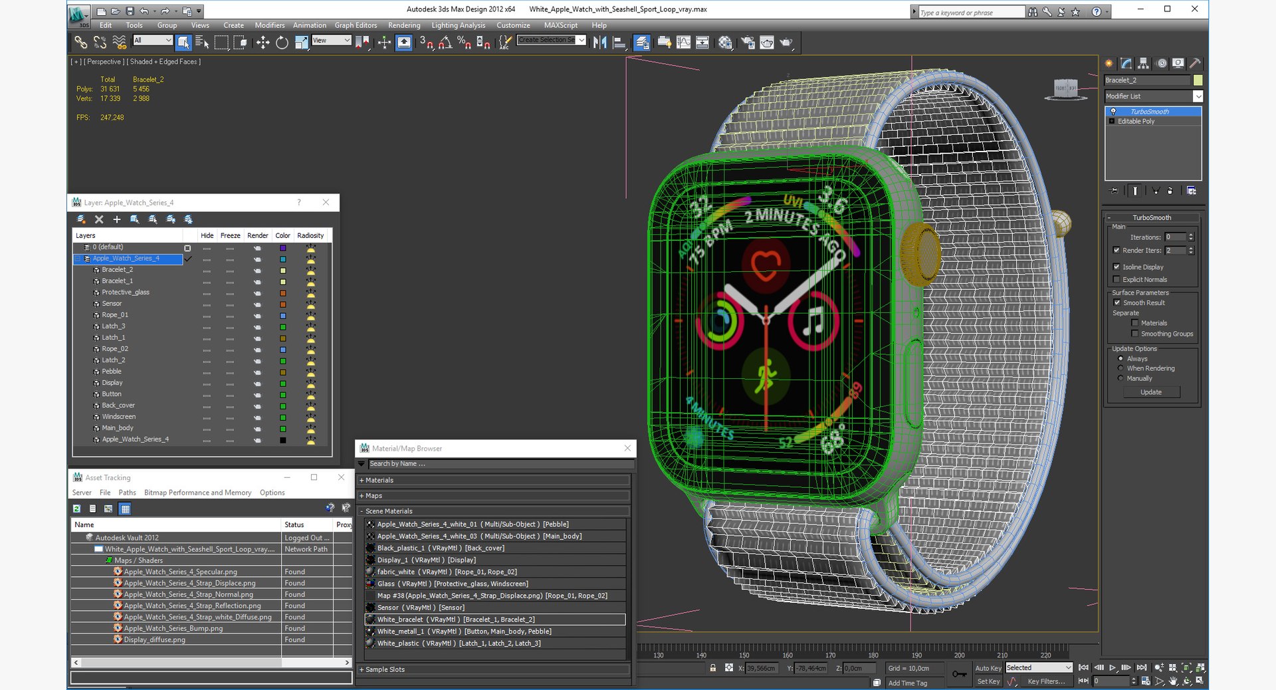Select the When Rendering update option
Viewport: 1276px width, 690px height.
coord(1120,368)
